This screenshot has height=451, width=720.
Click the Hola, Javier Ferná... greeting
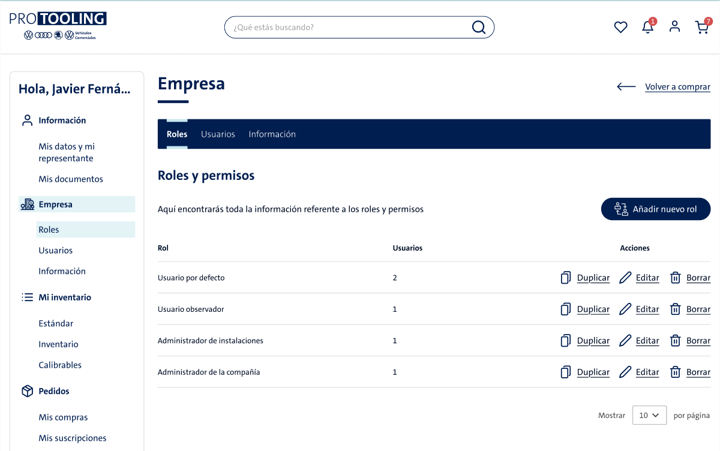[x=74, y=89]
